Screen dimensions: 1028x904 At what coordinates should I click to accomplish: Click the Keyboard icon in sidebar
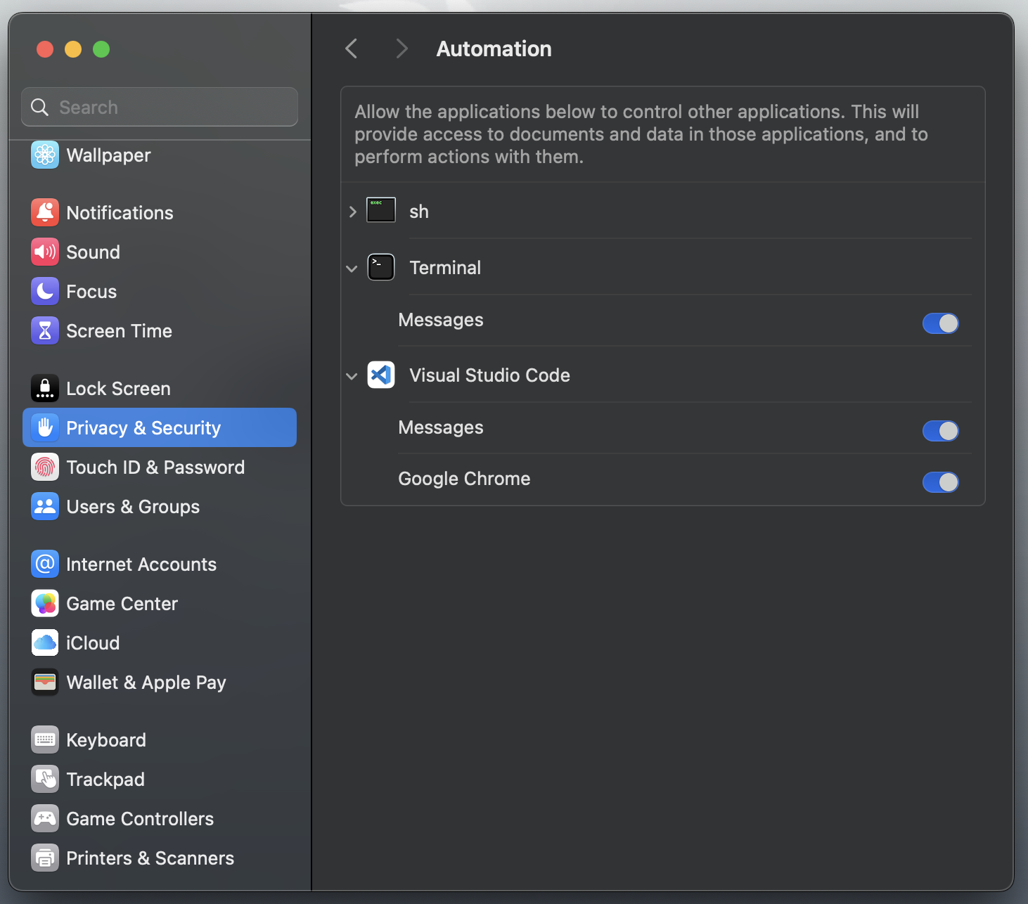click(x=45, y=740)
